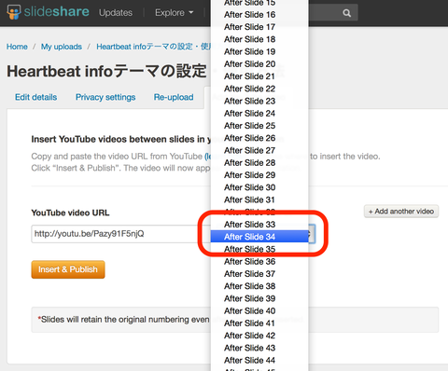Viewport: 448px width, 371px height.
Task: Click the YouTube video URL field
Action: tap(121, 234)
